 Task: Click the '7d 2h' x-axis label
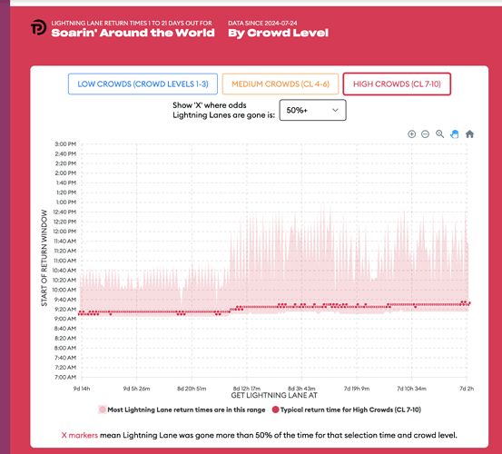pyautogui.click(x=467, y=389)
